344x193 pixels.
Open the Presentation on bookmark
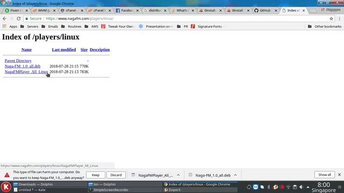point(156,26)
